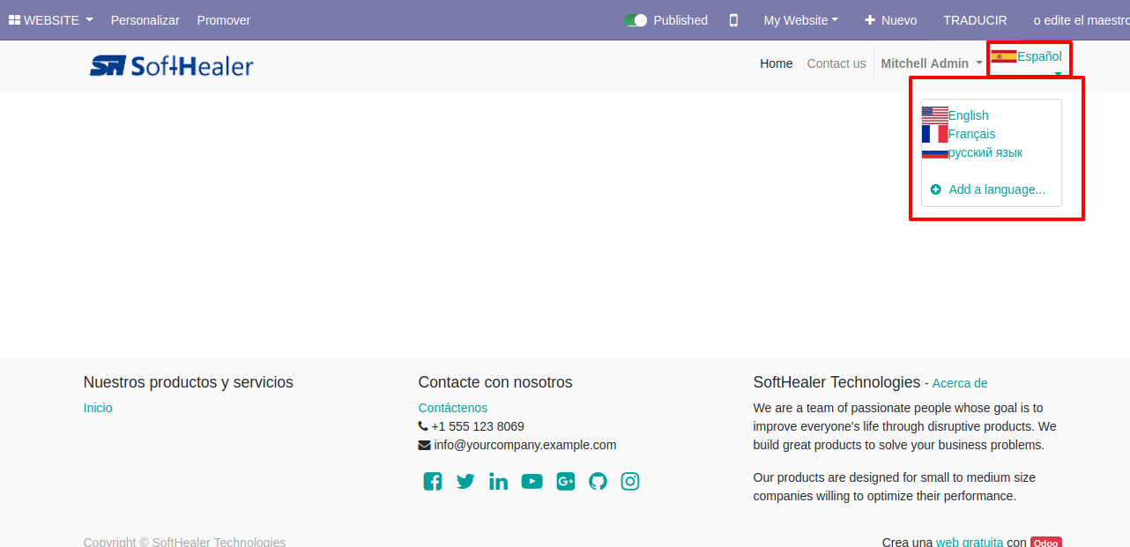Click the TRADUCIR button
This screenshot has width=1130, height=547.
[975, 20]
